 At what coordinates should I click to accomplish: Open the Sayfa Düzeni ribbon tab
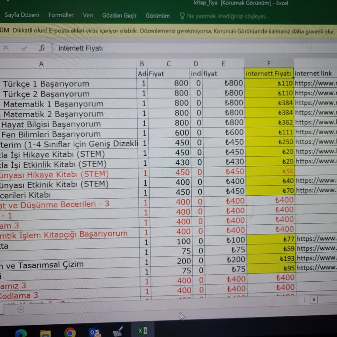(22, 15)
